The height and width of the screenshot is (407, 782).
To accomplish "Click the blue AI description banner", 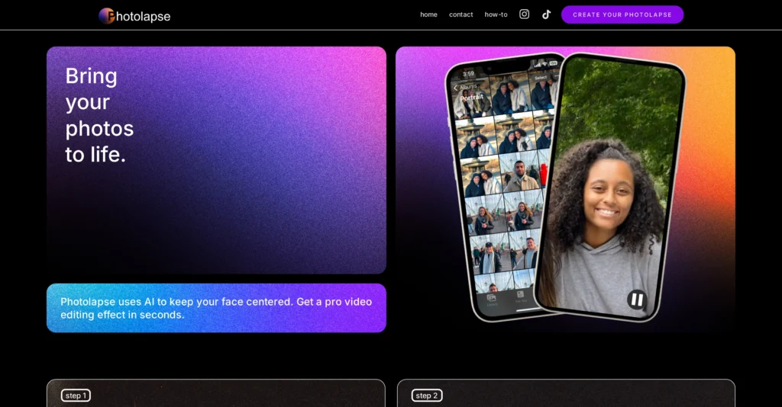I will tap(216, 308).
